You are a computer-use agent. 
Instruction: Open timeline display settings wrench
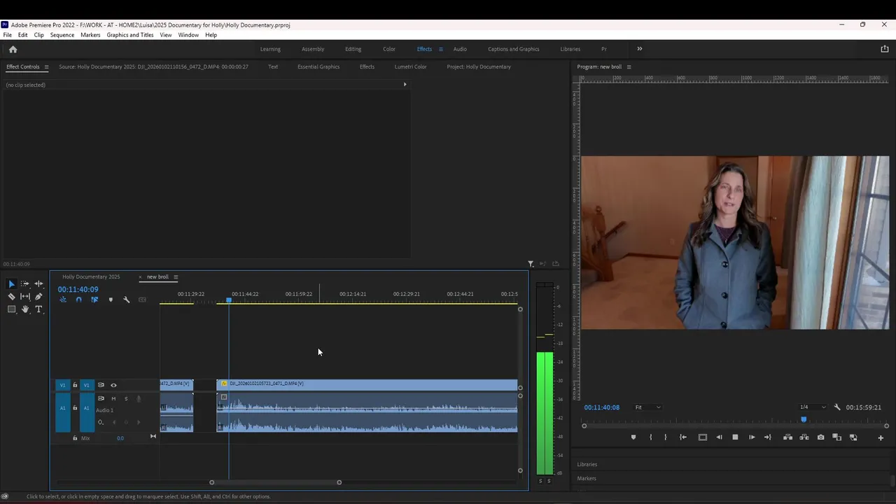click(127, 300)
